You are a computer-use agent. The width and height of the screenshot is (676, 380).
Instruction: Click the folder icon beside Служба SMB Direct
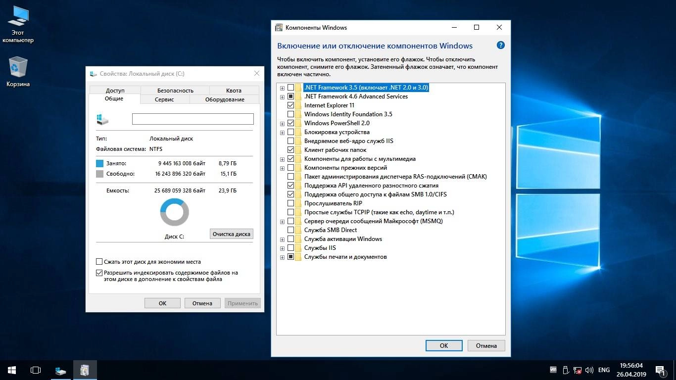298,230
